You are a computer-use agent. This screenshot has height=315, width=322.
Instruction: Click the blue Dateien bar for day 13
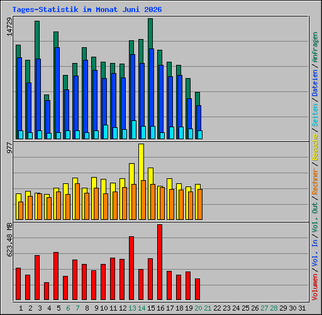pyautogui.click(x=133, y=88)
